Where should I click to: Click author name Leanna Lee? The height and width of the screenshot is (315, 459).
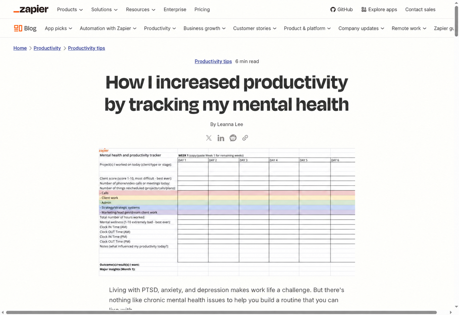coord(230,124)
